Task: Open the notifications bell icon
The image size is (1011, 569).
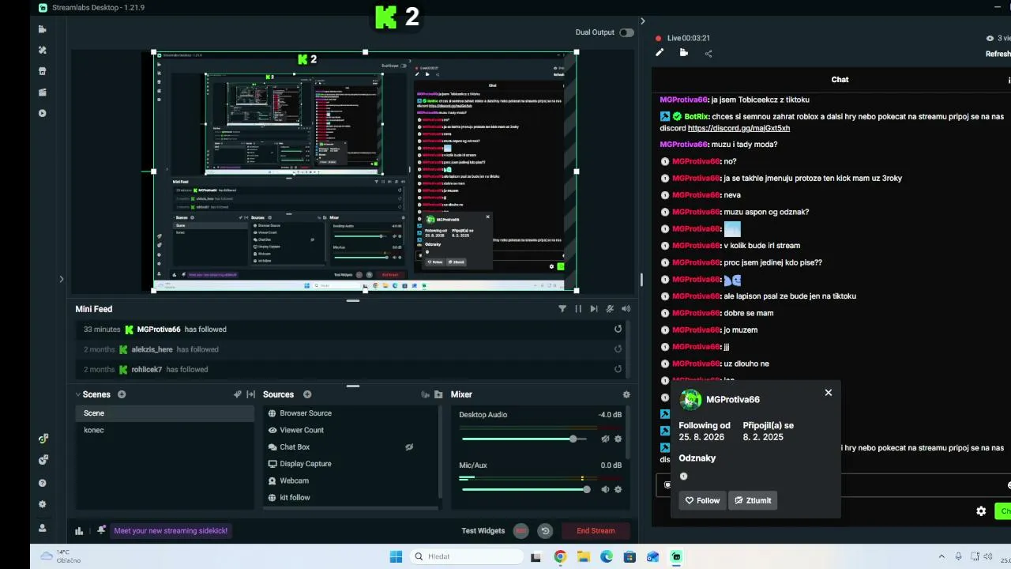Action: (101, 530)
